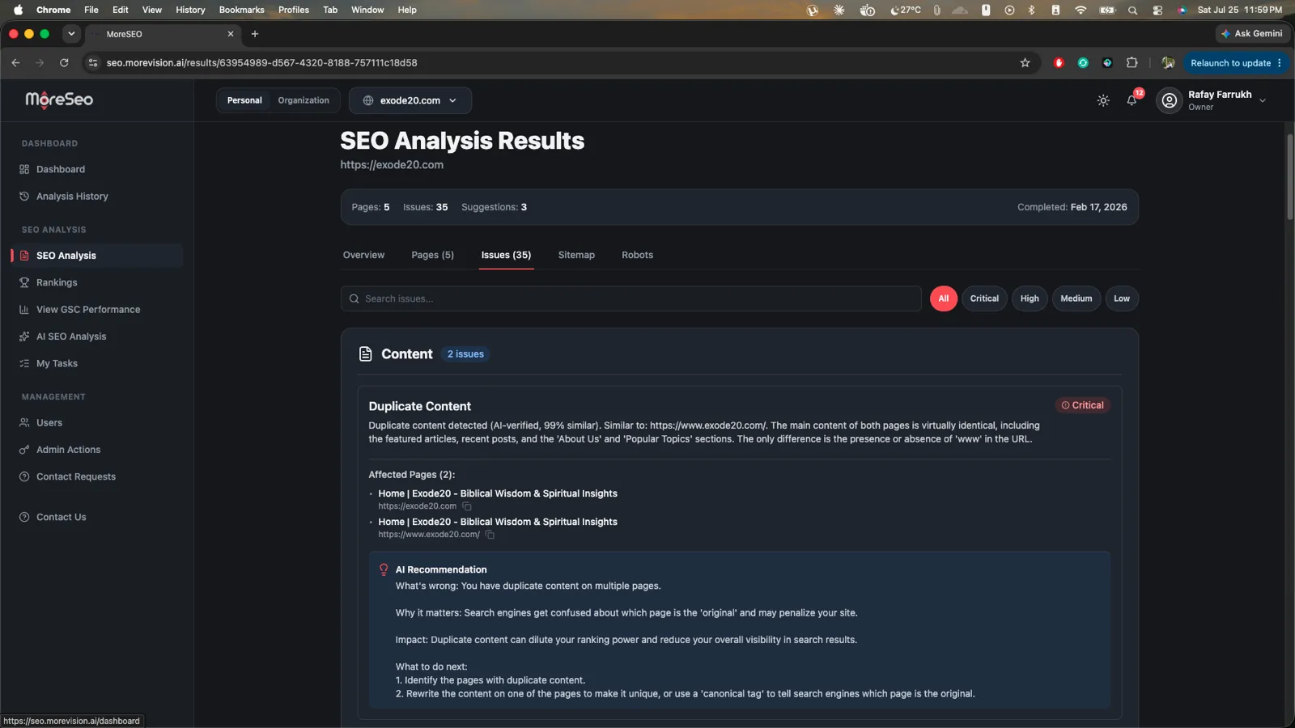Switch to Personal workspace
Screen dimensions: 1295x728
[x=244, y=100]
